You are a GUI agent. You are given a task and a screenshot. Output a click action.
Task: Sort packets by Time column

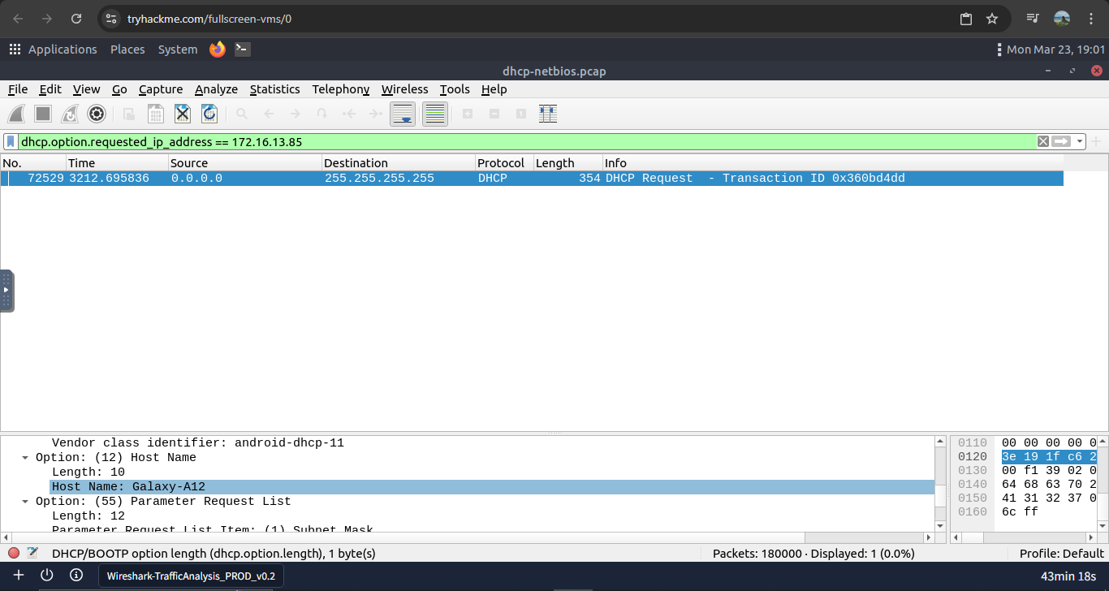pos(116,163)
